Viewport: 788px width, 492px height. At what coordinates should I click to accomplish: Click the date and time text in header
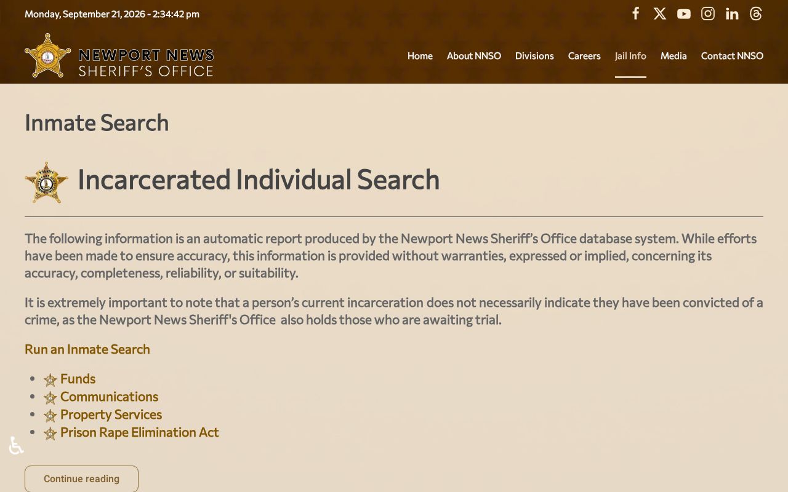pyautogui.click(x=112, y=14)
